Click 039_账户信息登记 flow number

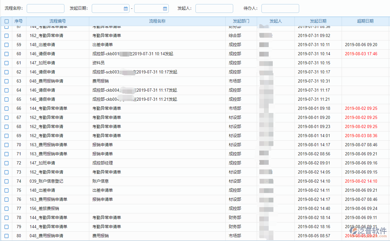(x=47, y=181)
